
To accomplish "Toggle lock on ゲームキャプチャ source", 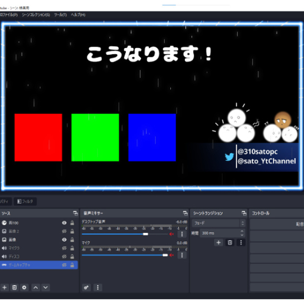I will point(72,265).
